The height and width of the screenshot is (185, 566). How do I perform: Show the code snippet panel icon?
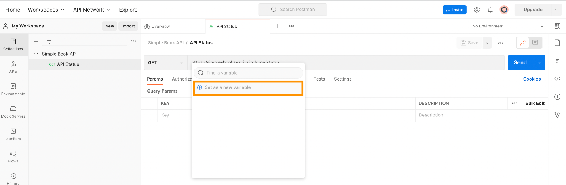click(x=557, y=79)
